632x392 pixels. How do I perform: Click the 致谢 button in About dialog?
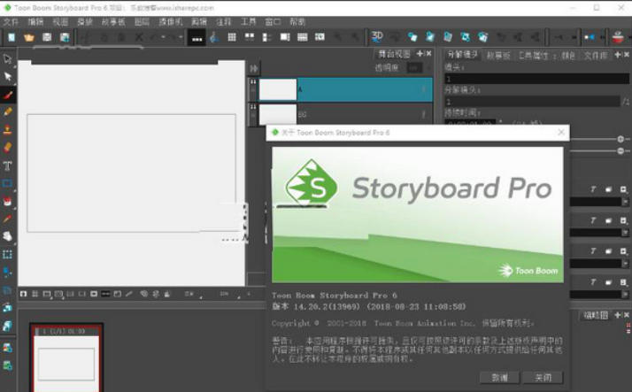coord(500,377)
